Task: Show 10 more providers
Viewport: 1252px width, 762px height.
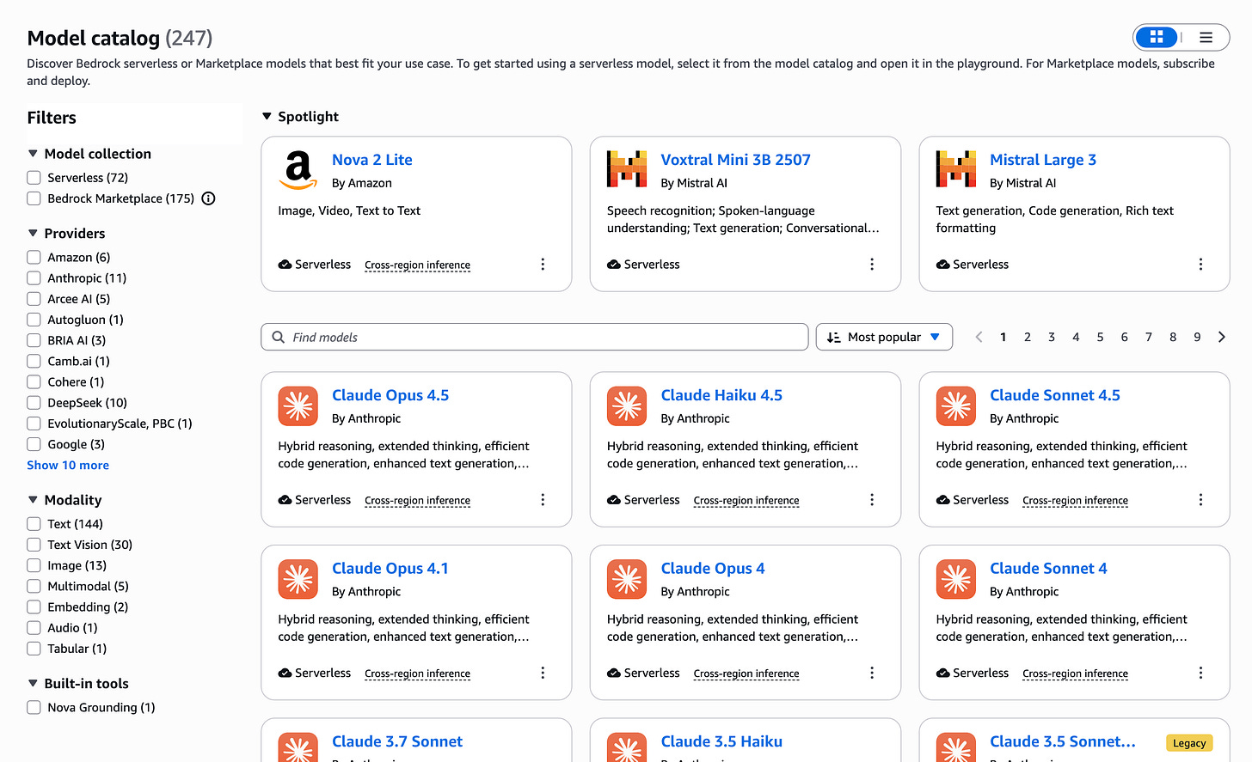Action: click(x=68, y=466)
